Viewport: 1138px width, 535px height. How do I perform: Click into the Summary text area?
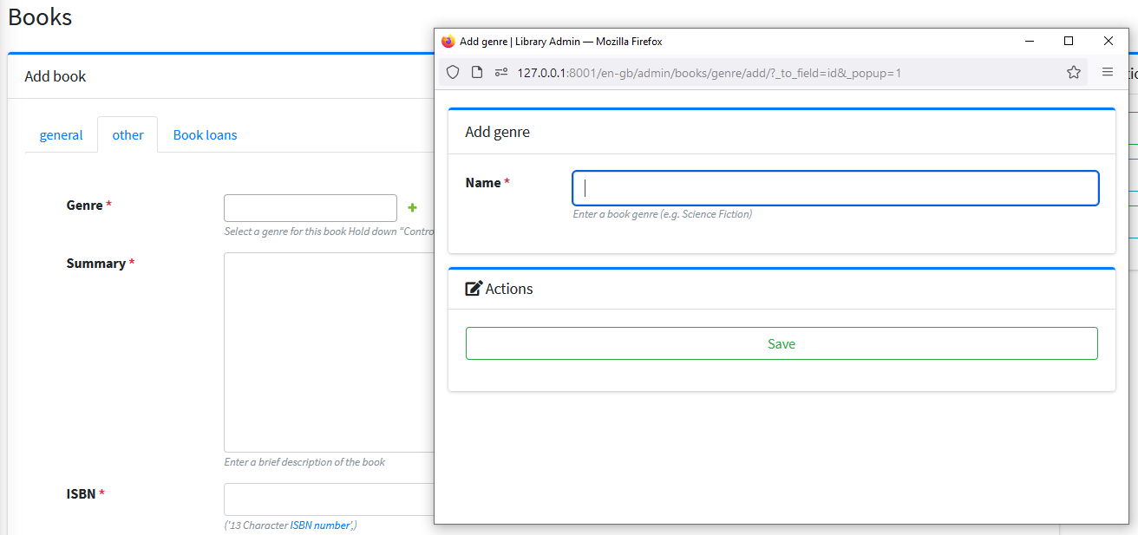point(329,352)
